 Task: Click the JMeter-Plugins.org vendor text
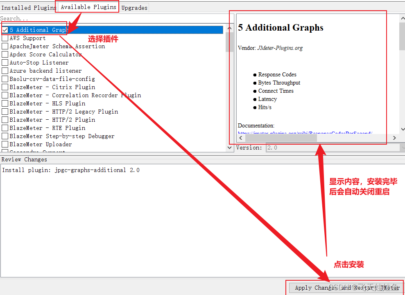pyautogui.click(x=280, y=48)
